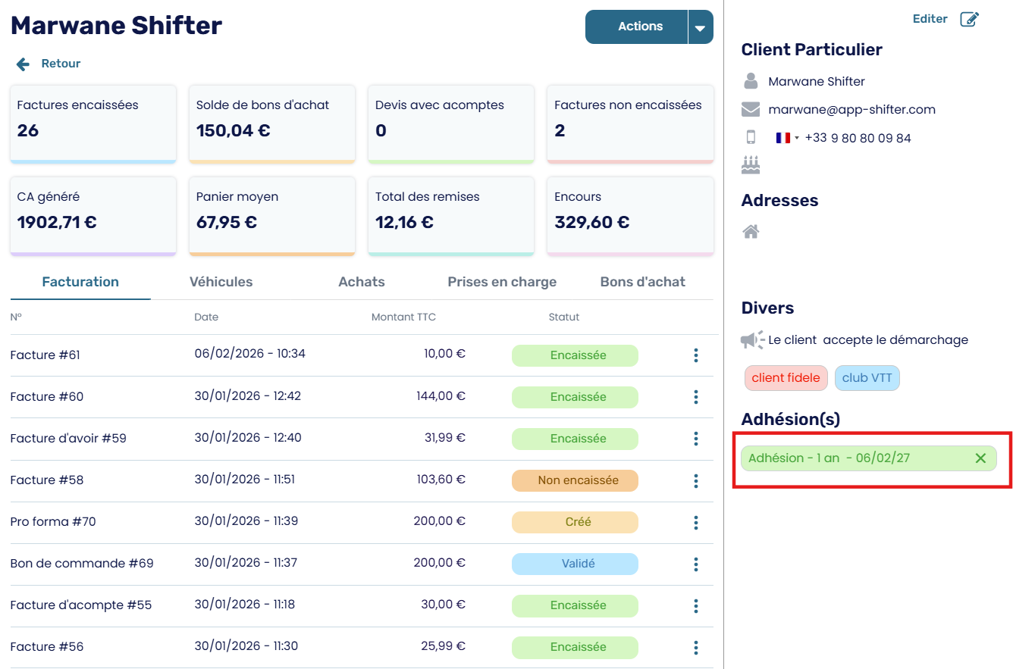Open the Factures encaissées card
1013x669 pixels.
[93, 124]
